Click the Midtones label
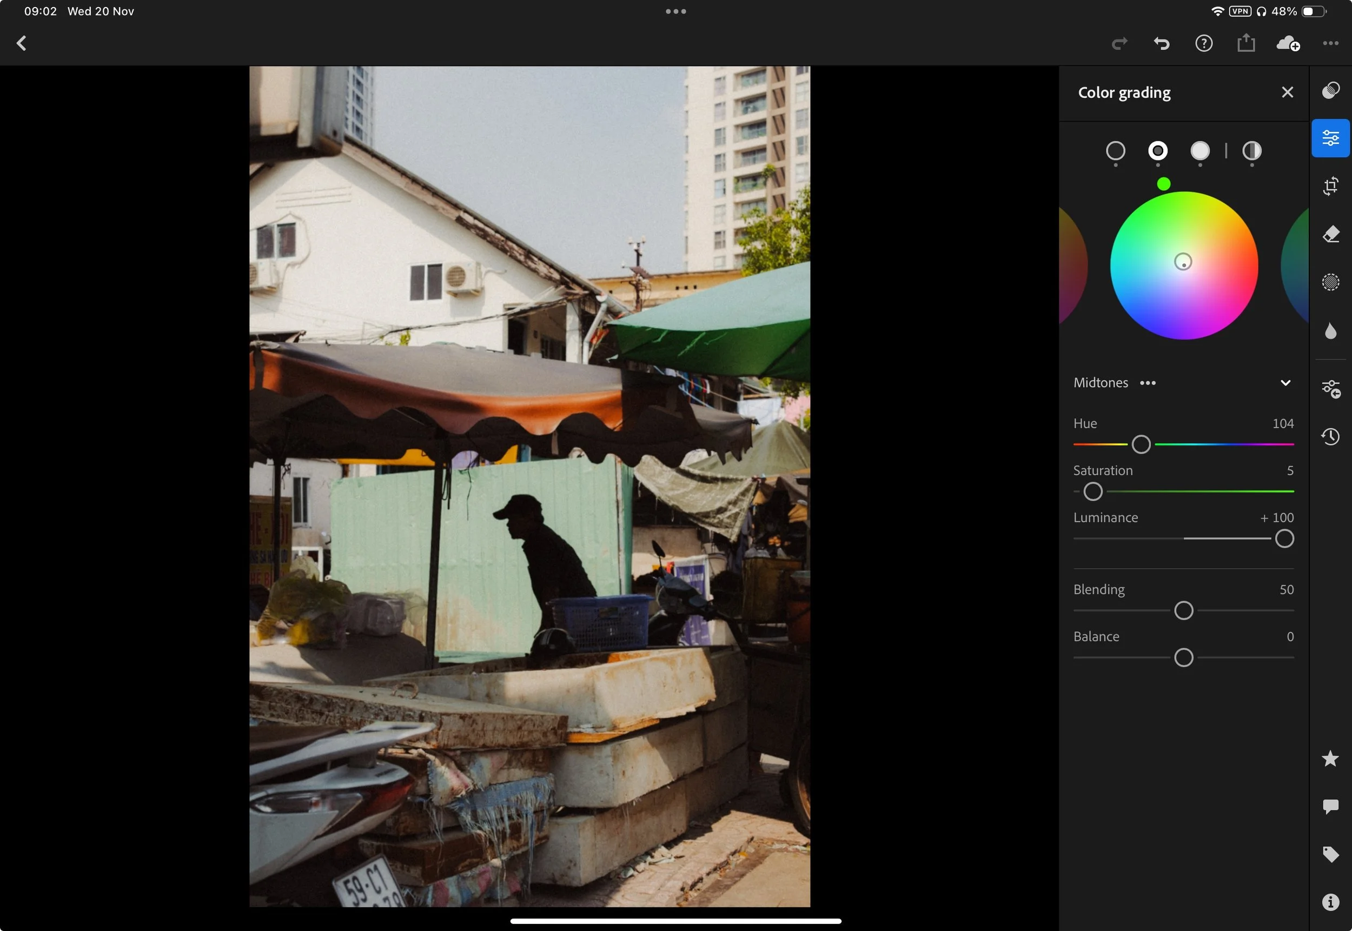The image size is (1352, 931). [1101, 383]
